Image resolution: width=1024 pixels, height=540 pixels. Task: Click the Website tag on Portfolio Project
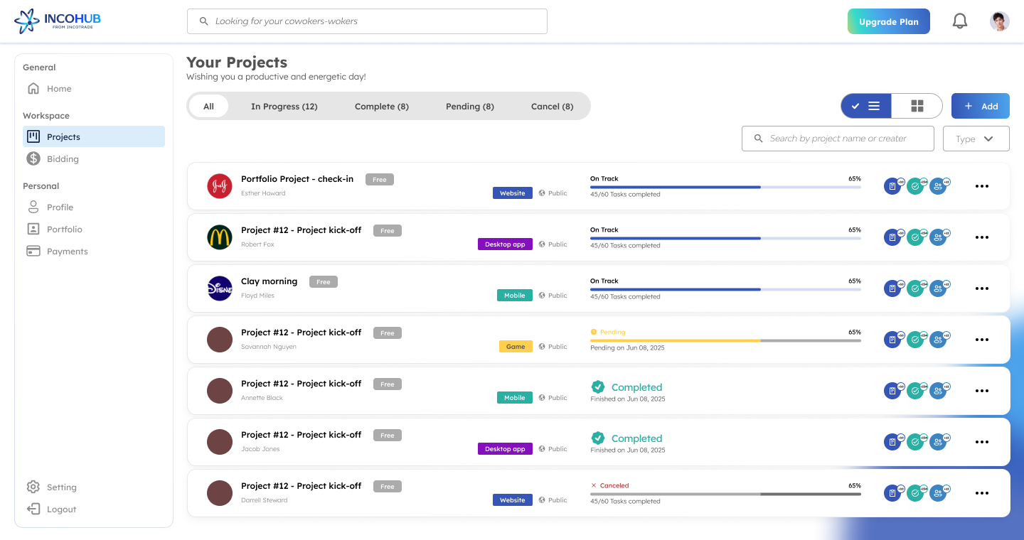pyautogui.click(x=513, y=193)
